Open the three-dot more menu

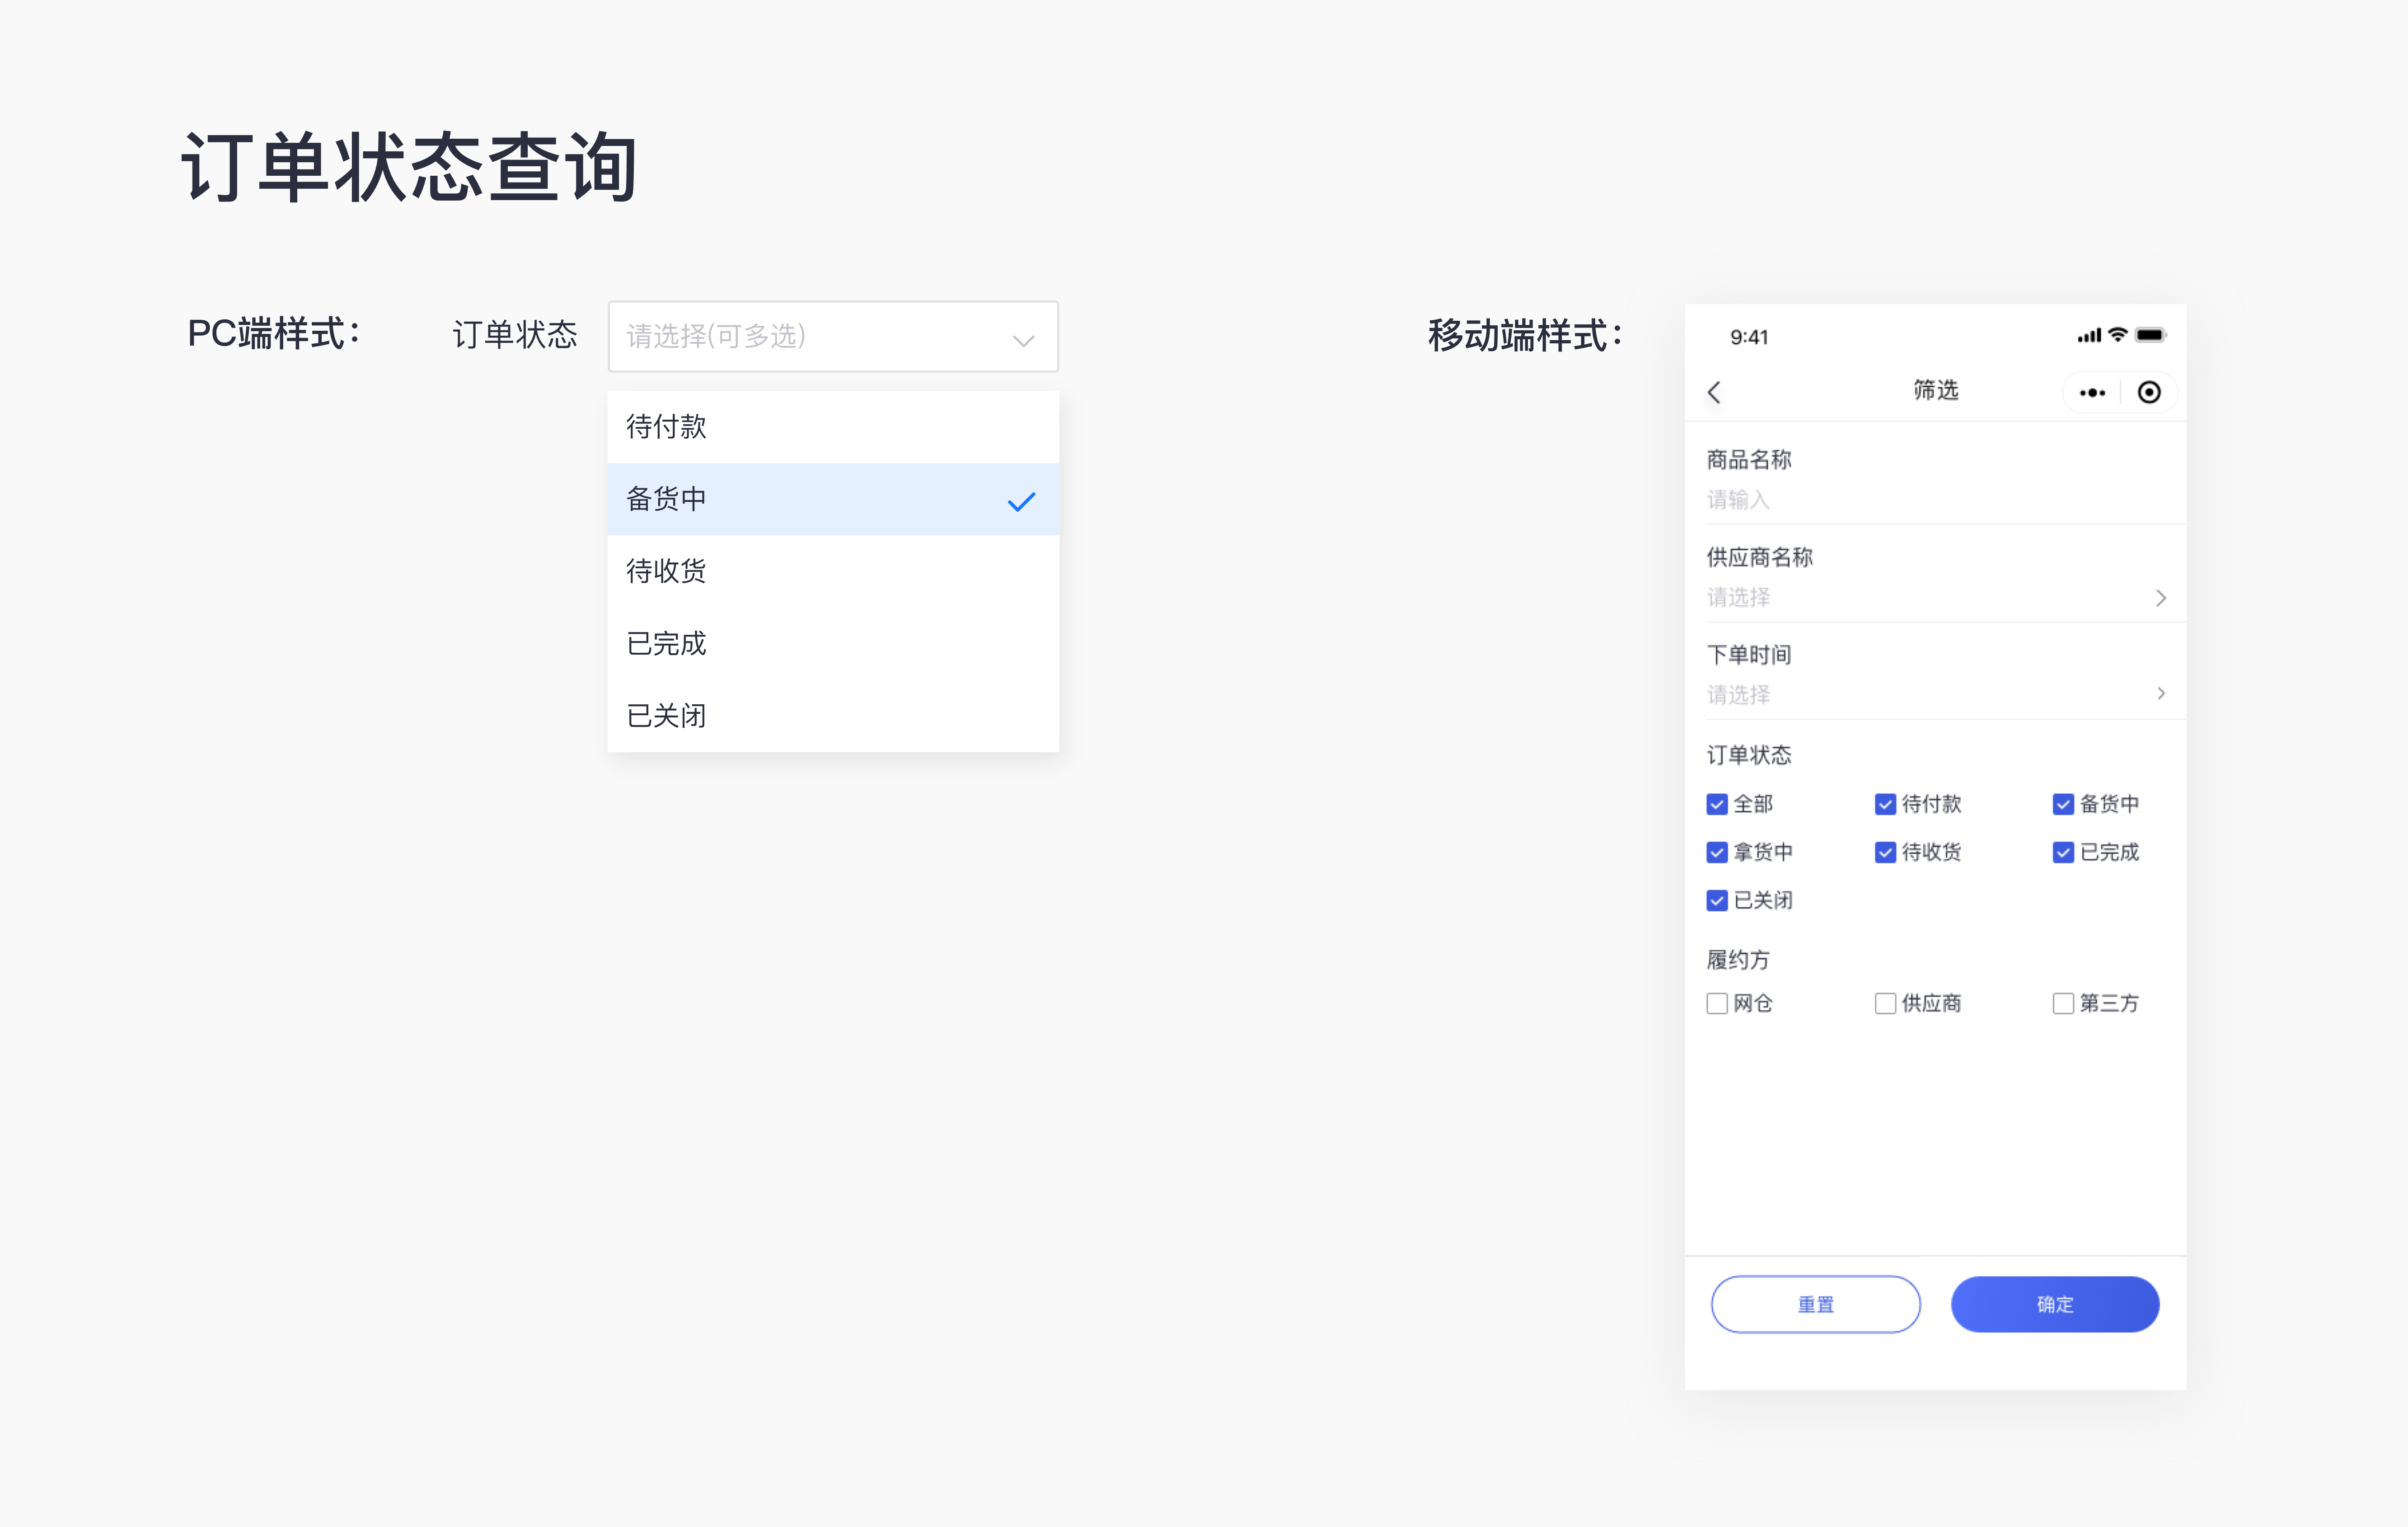[x=2092, y=393]
